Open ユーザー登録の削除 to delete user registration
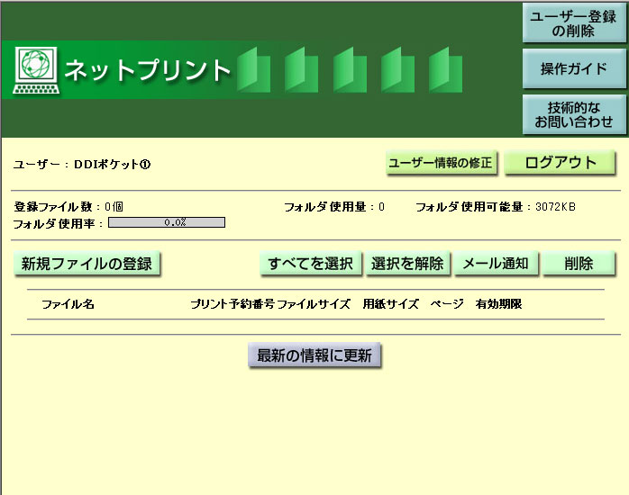This screenshot has width=629, height=495. click(574, 23)
